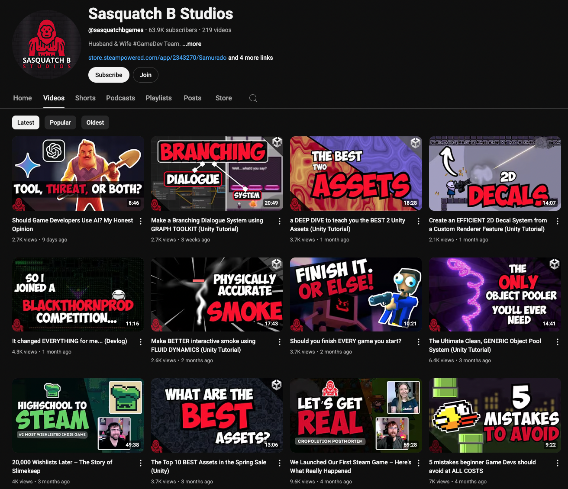Go to the Home tab

coord(23,98)
